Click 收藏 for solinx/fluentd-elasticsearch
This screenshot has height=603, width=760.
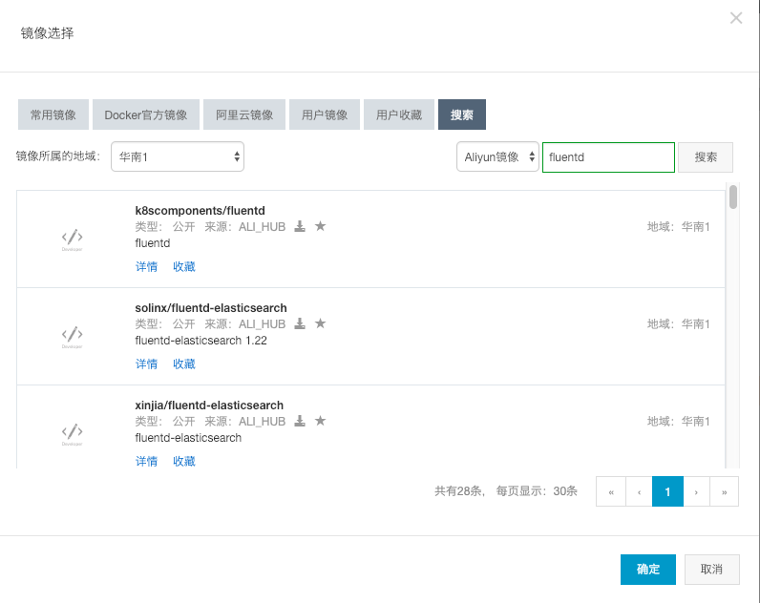[184, 364]
